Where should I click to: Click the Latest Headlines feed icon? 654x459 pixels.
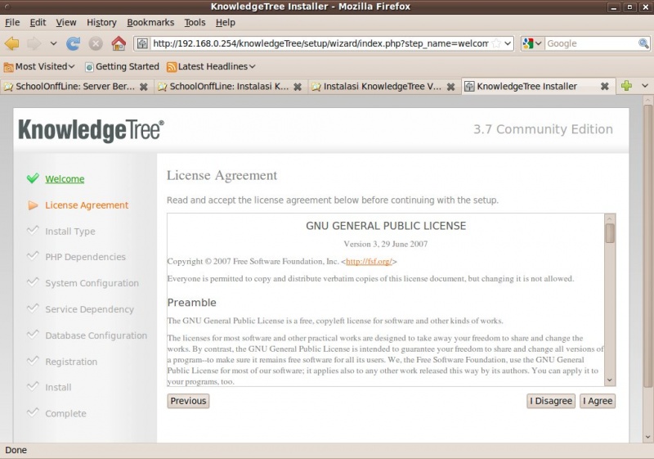click(x=172, y=66)
